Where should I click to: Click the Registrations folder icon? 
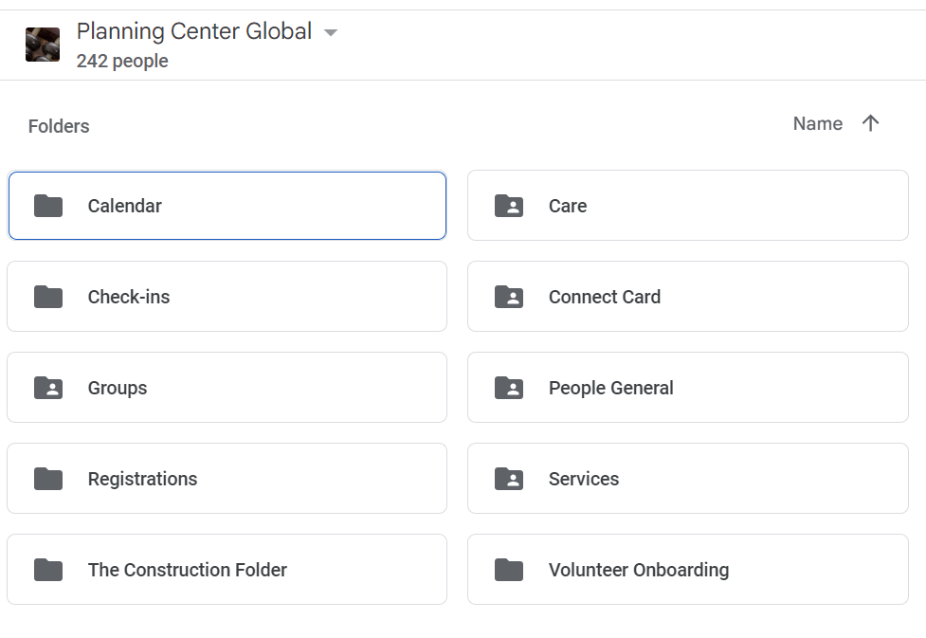point(48,479)
